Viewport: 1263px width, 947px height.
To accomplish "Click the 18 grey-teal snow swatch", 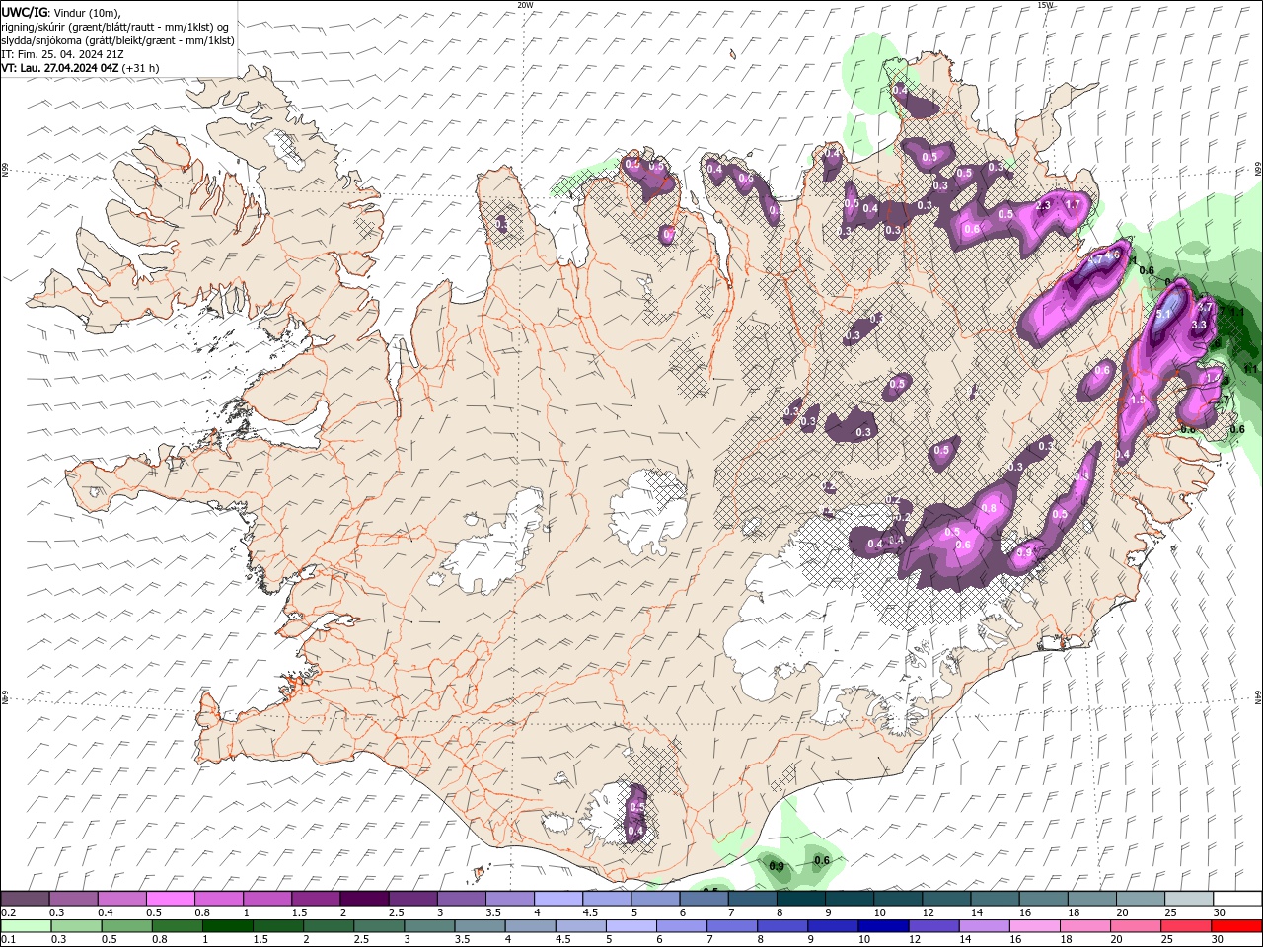I will 1091,899.
